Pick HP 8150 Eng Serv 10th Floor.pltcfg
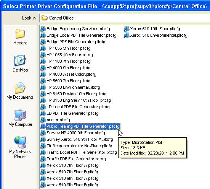Image resolution: width=210 pixels, height=189 pixels. [79, 100]
